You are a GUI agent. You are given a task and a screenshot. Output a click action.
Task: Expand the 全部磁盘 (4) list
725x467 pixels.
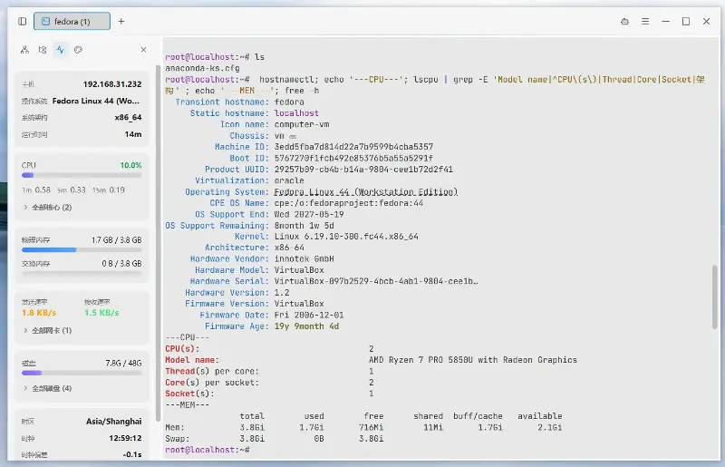48,388
